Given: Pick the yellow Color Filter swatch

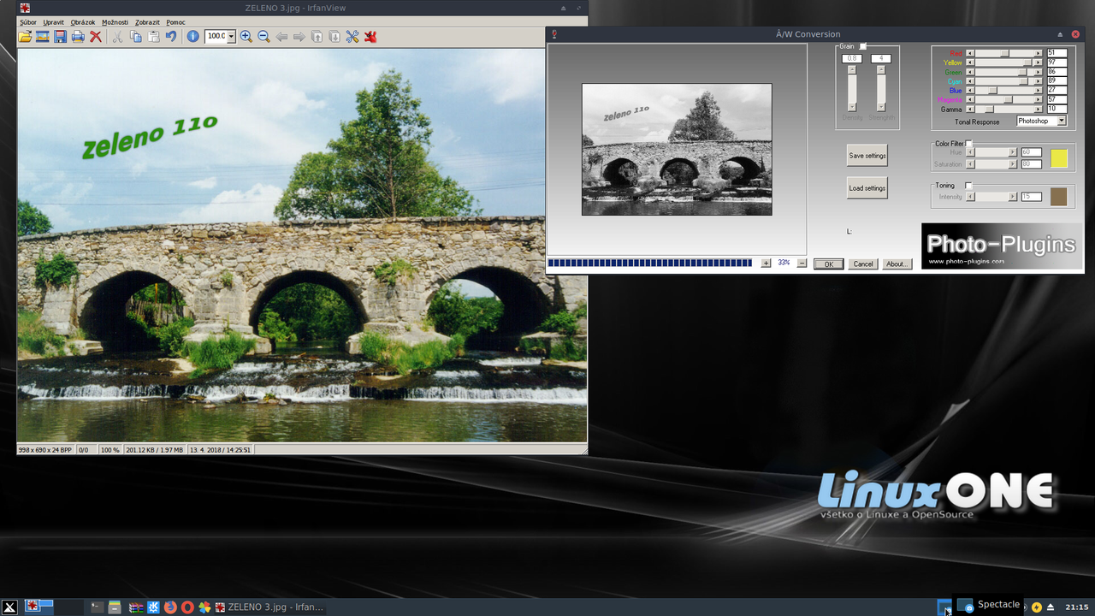Looking at the screenshot, I should tap(1059, 158).
